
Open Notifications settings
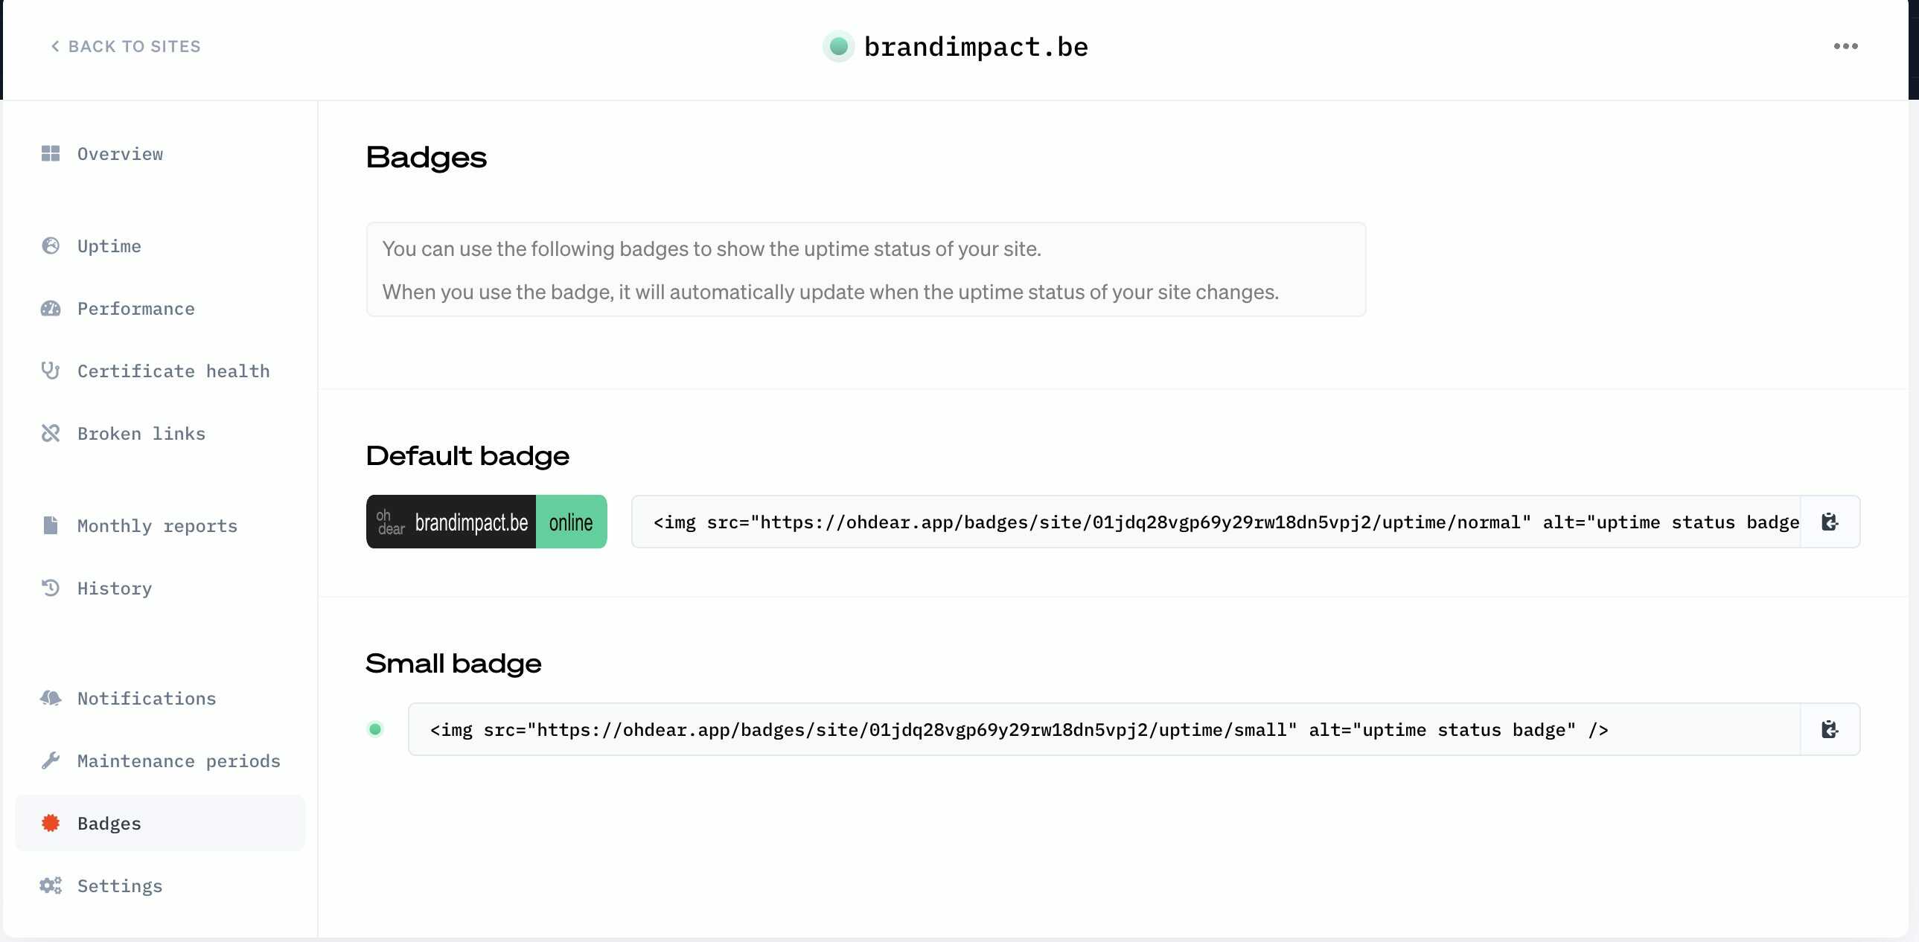coord(146,699)
